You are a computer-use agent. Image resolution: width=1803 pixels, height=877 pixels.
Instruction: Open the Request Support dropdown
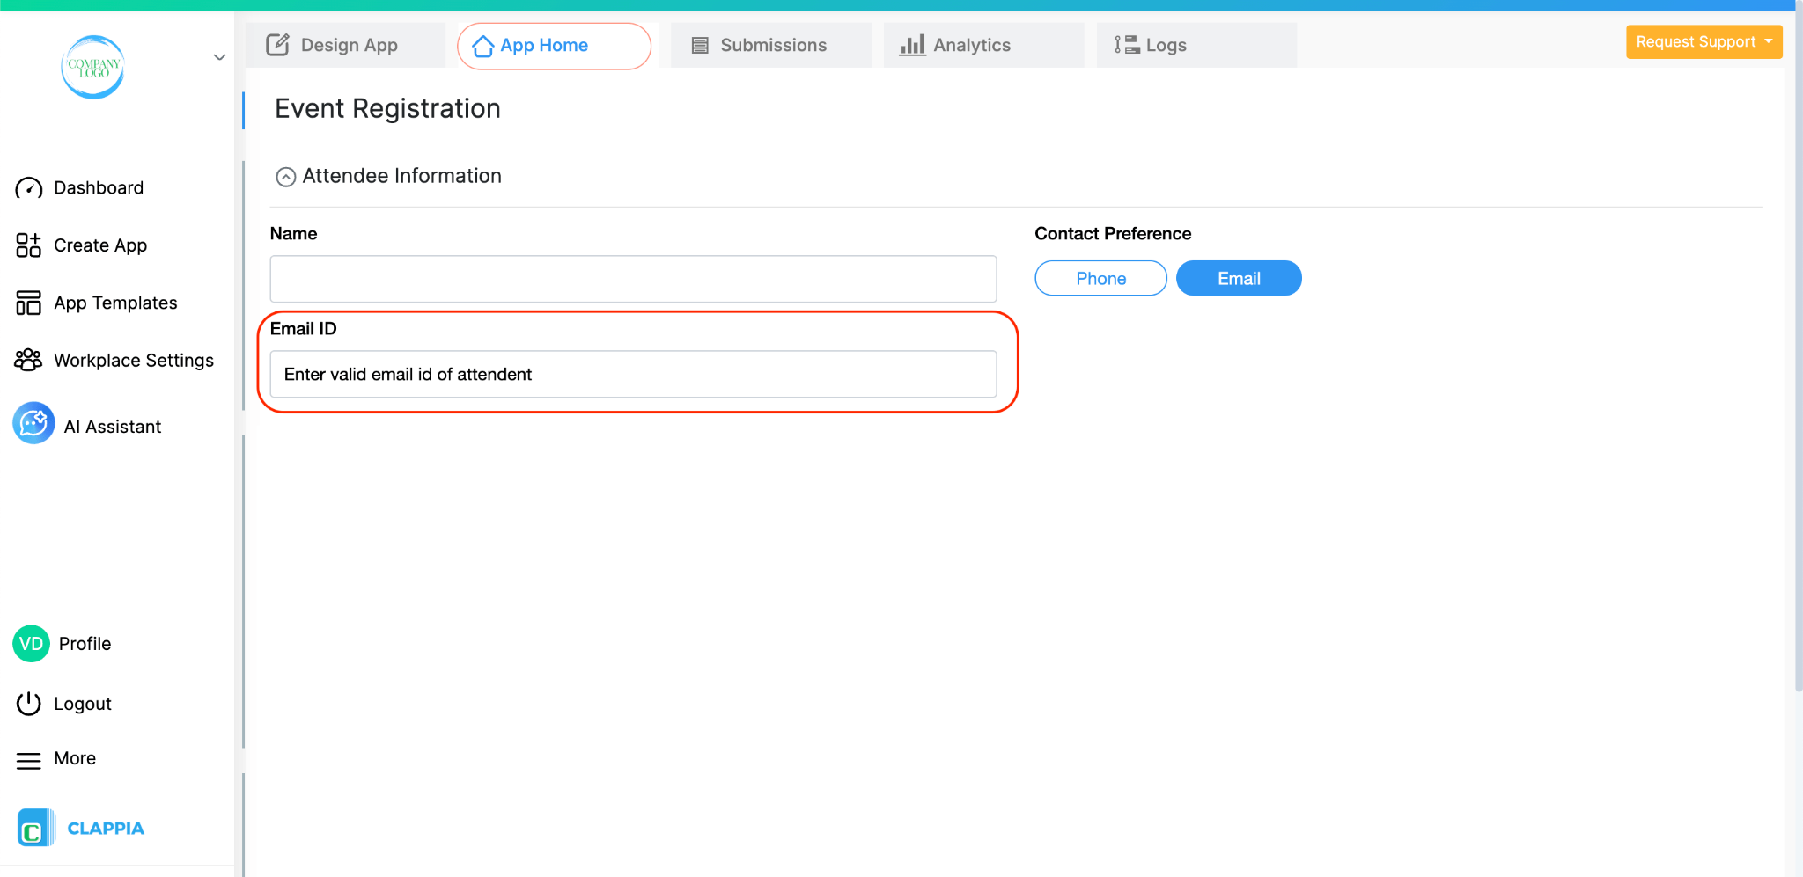pos(1703,41)
